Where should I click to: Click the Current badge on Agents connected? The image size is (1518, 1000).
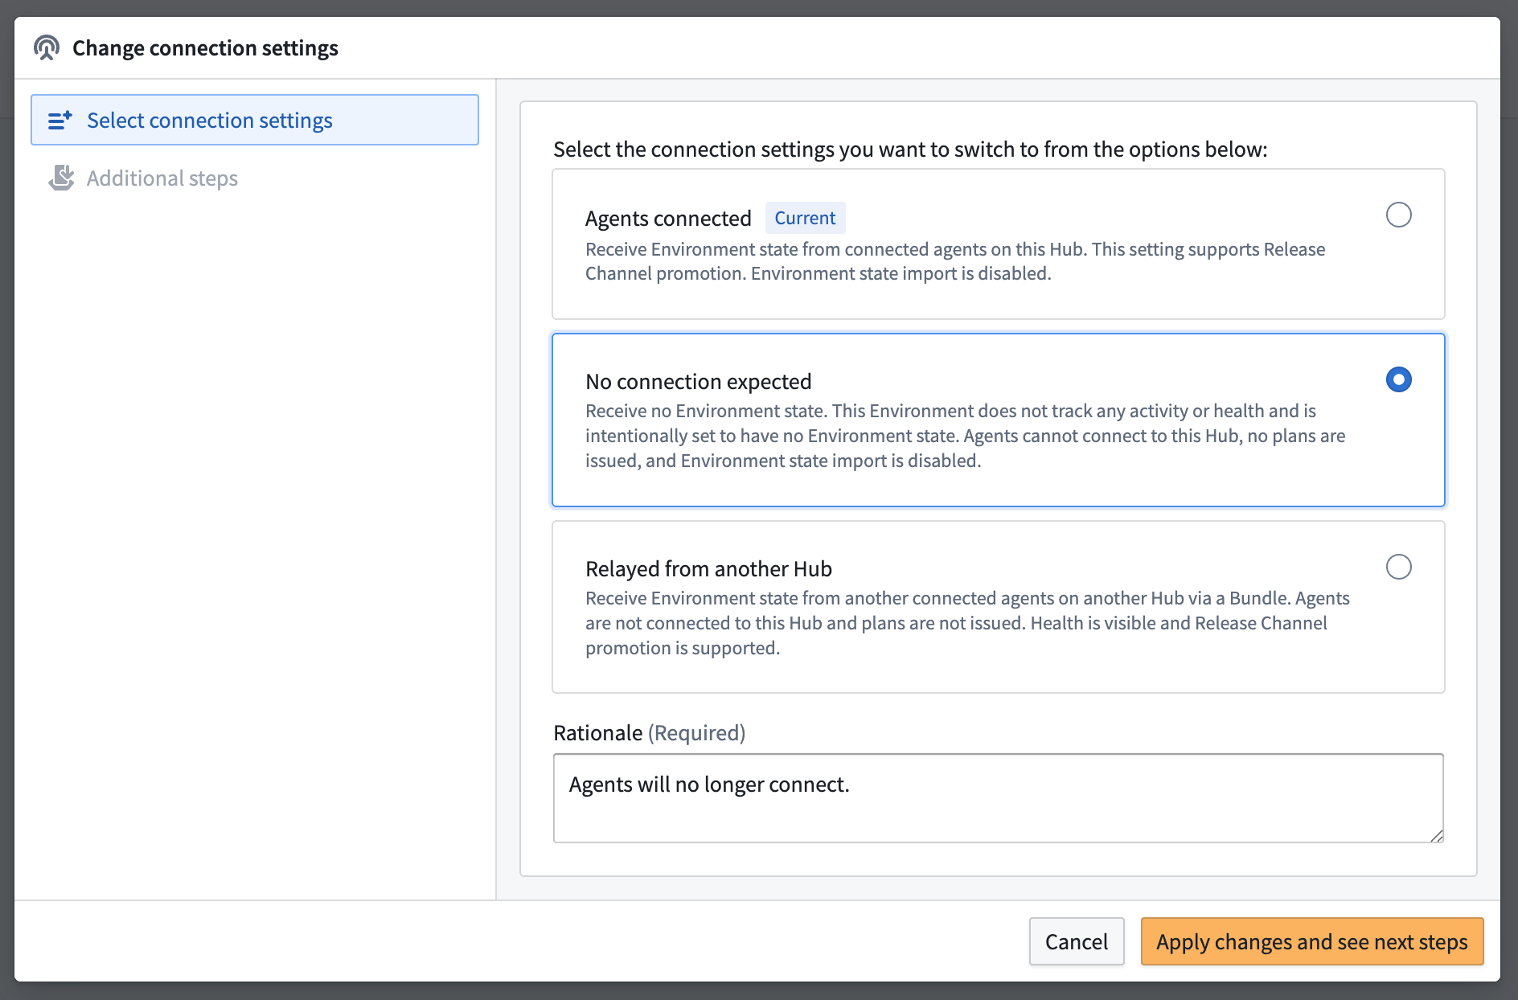click(804, 217)
